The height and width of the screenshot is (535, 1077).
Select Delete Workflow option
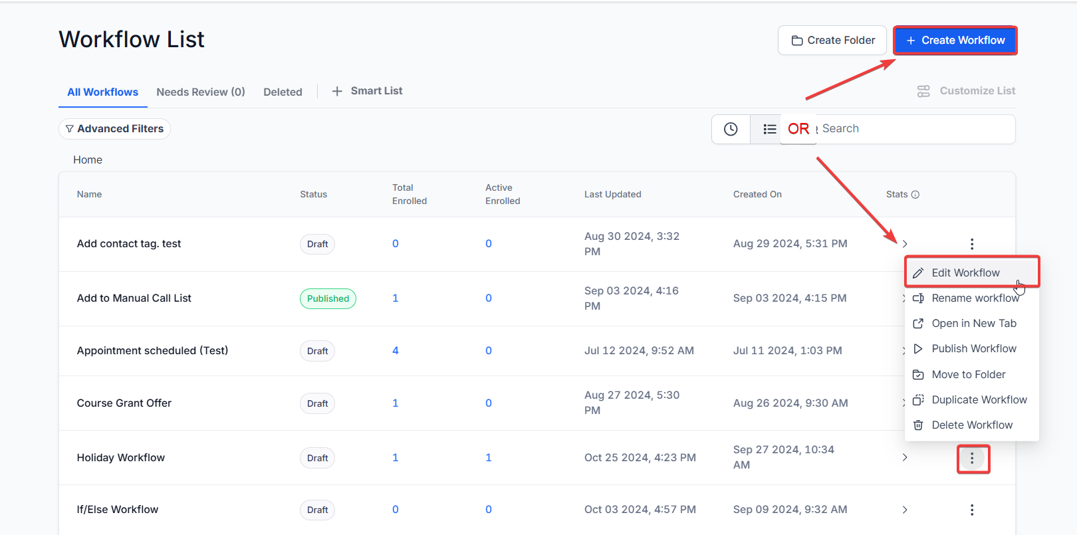click(972, 425)
